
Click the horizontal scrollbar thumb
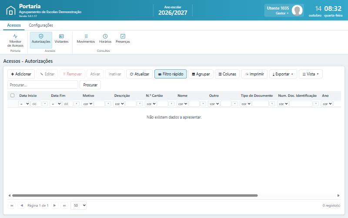135,195
